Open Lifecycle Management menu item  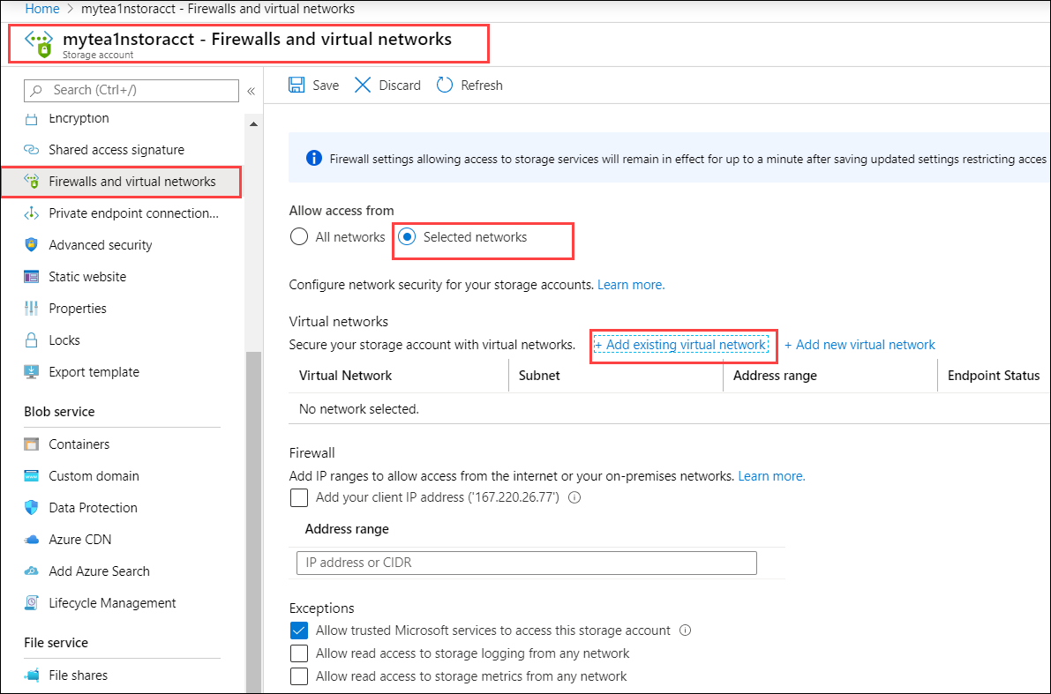[x=113, y=603]
